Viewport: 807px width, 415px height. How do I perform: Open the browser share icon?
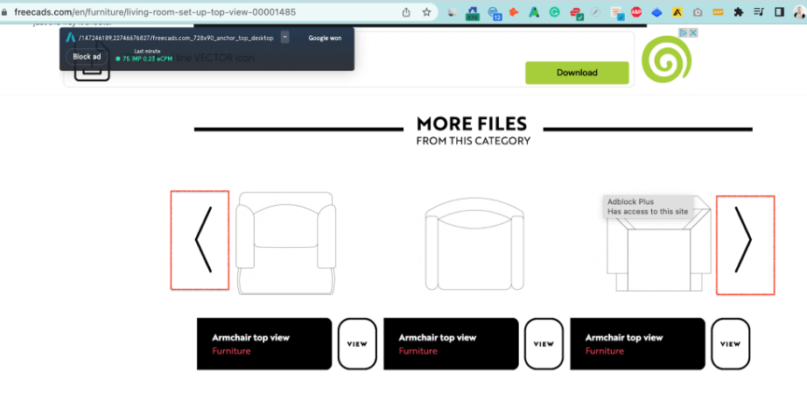point(406,12)
